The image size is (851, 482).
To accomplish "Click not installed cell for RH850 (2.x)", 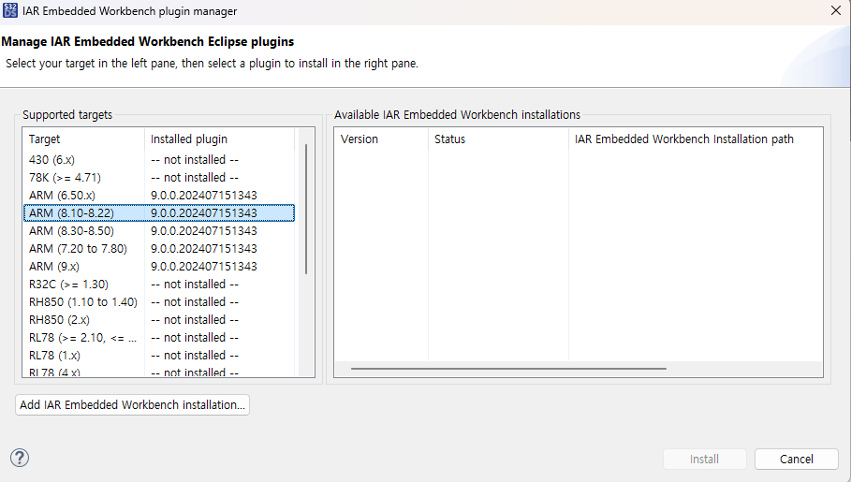I will tap(195, 320).
